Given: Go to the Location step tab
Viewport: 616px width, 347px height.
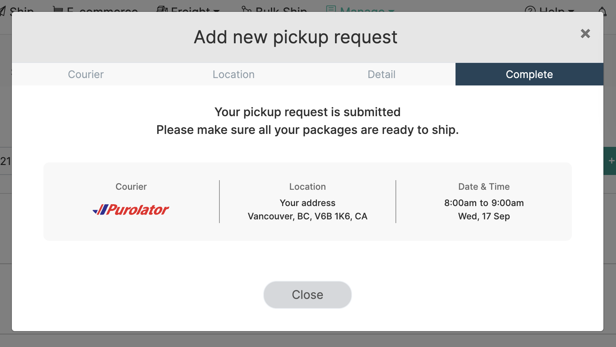Looking at the screenshot, I should (x=234, y=74).
